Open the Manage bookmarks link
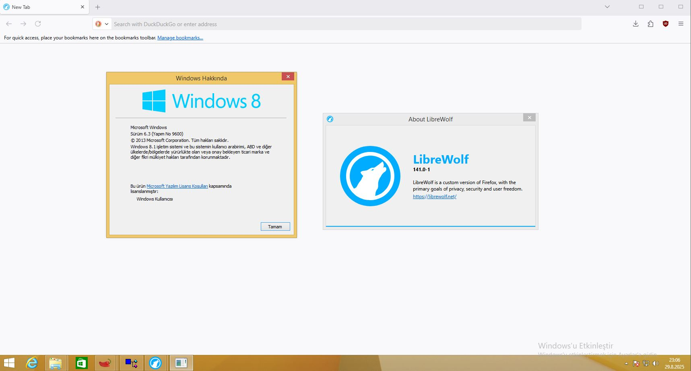The width and height of the screenshot is (691, 371). [x=180, y=38]
